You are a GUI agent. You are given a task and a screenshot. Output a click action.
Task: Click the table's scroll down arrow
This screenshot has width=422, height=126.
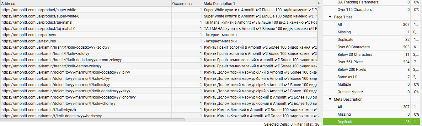click(319, 116)
